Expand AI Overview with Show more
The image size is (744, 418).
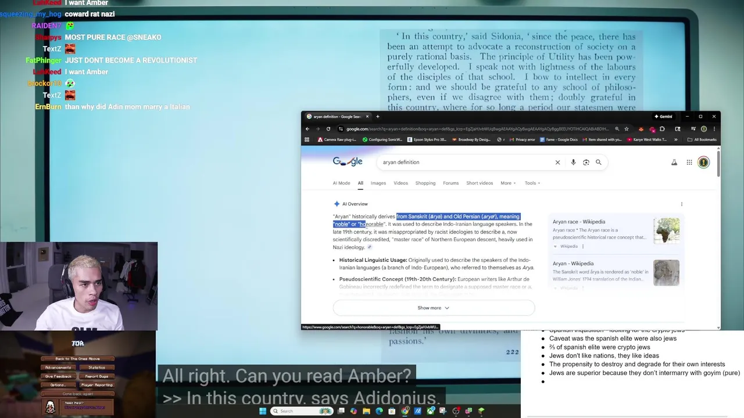[x=434, y=308]
